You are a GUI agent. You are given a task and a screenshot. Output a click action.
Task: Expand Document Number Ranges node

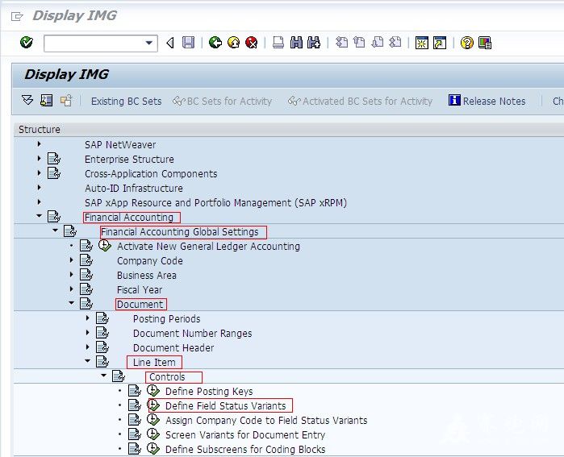coord(87,333)
